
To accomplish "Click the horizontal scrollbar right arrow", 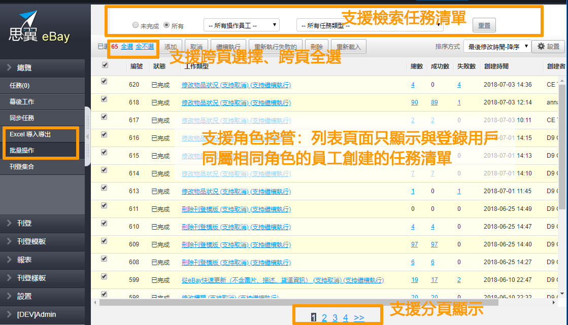I will (x=554, y=303).
